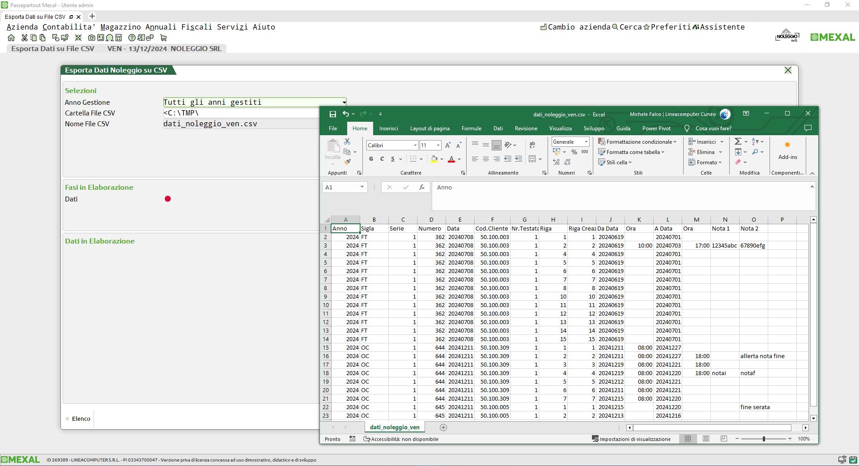Open the Magazzino menu
Viewport: 859px width, 466px height.
[120, 27]
